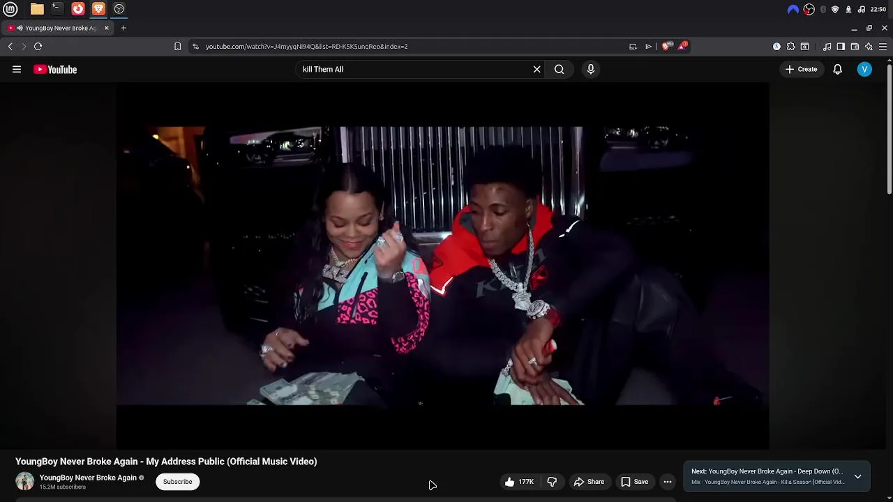Open the Linux Mint start menu
Viewport: 893px width, 502px height.
click(10, 9)
